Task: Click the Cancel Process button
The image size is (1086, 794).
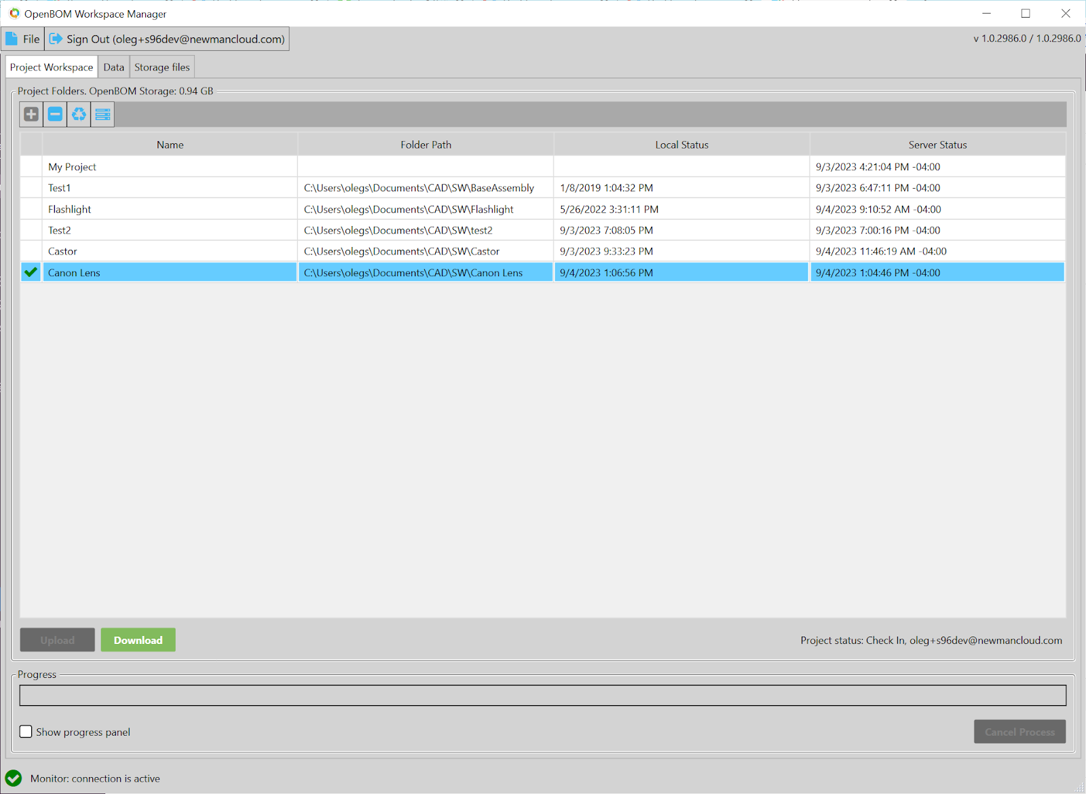Action: [x=1020, y=732]
